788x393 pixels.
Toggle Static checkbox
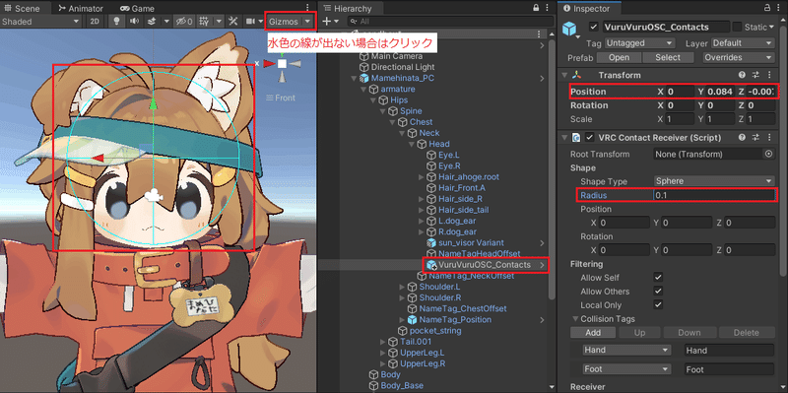coord(737,27)
